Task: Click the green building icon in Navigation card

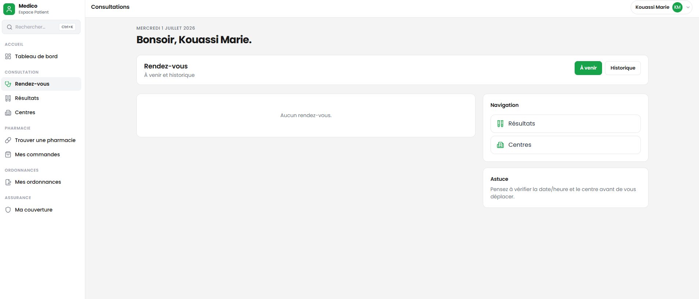Action: click(500, 145)
